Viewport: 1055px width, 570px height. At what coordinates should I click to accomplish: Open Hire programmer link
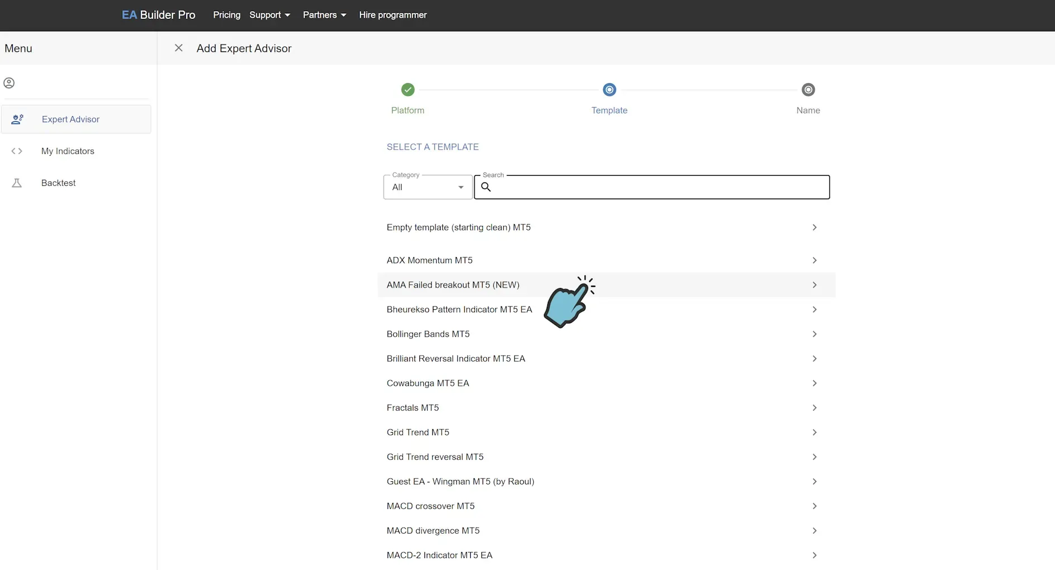tap(393, 15)
